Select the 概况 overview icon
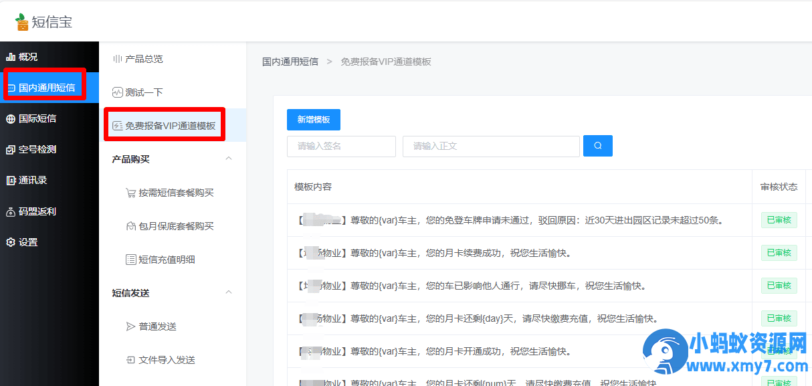The height and width of the screenshot is (386, 812). [11, 56]
